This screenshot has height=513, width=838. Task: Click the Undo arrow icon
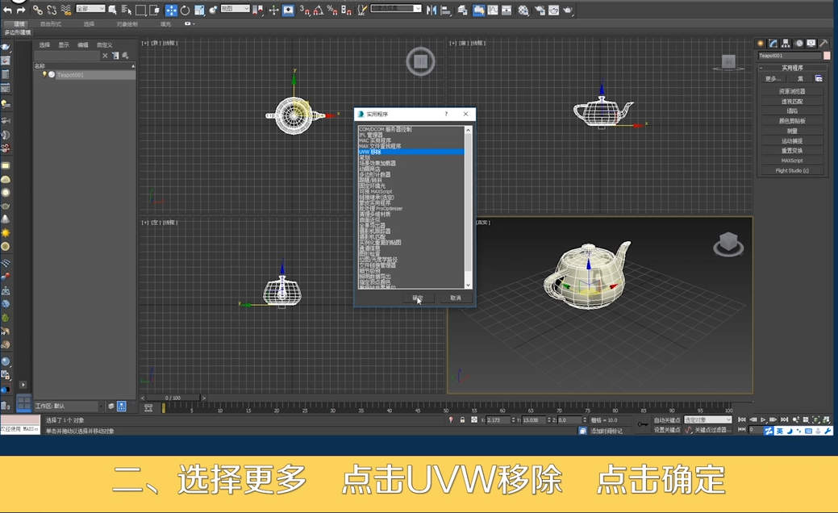pyautogui.click(x=7, y=10)
